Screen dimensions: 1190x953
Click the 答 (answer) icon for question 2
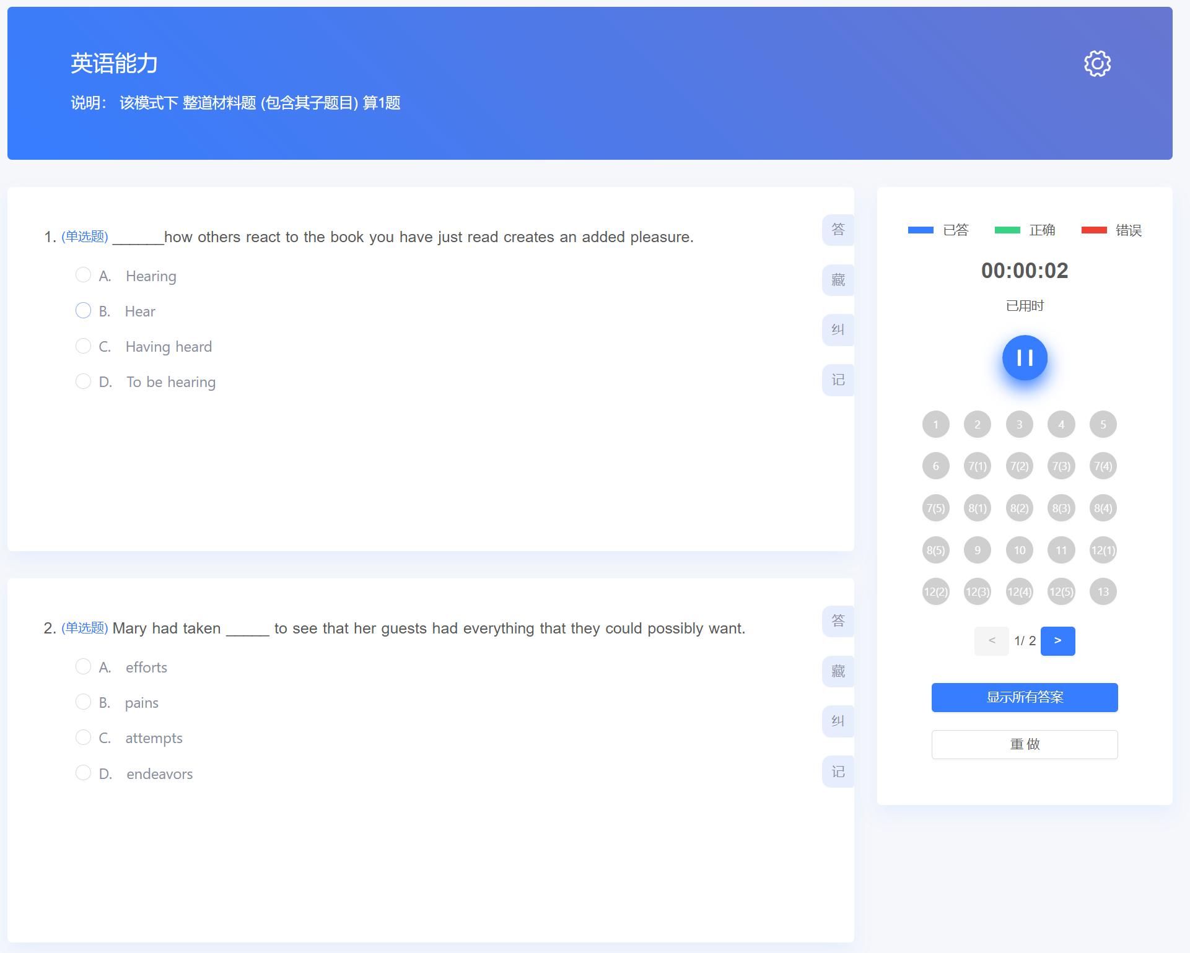coord(838,619)
